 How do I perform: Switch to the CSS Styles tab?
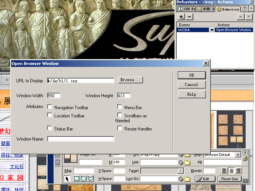(186, 9)
